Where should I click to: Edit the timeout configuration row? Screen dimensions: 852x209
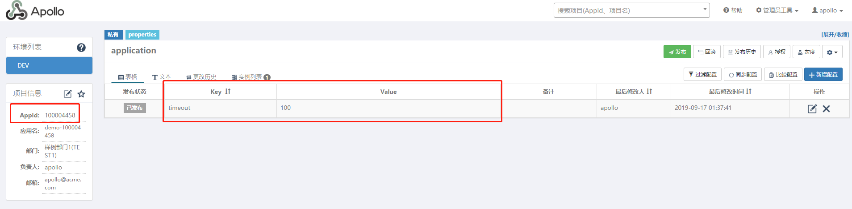coord(812,109)
